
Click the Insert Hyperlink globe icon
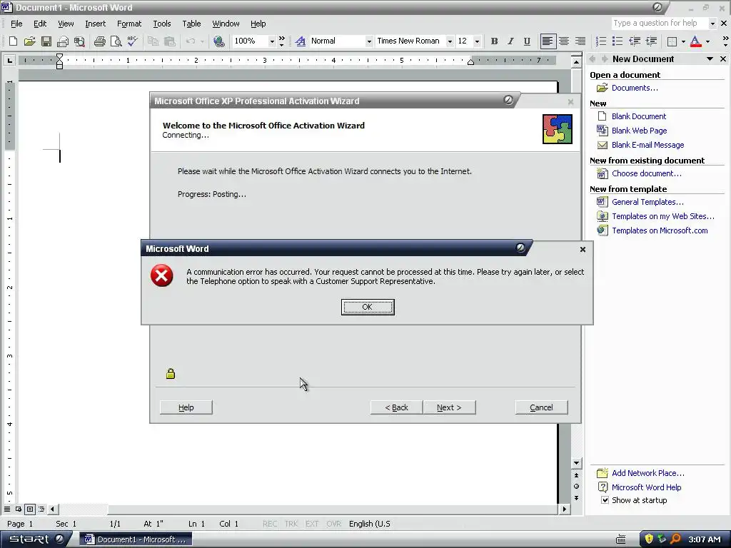pos(218,41)
